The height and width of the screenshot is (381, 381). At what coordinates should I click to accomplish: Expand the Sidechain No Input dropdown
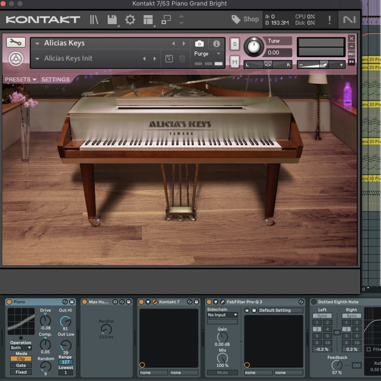click(222, 315)
